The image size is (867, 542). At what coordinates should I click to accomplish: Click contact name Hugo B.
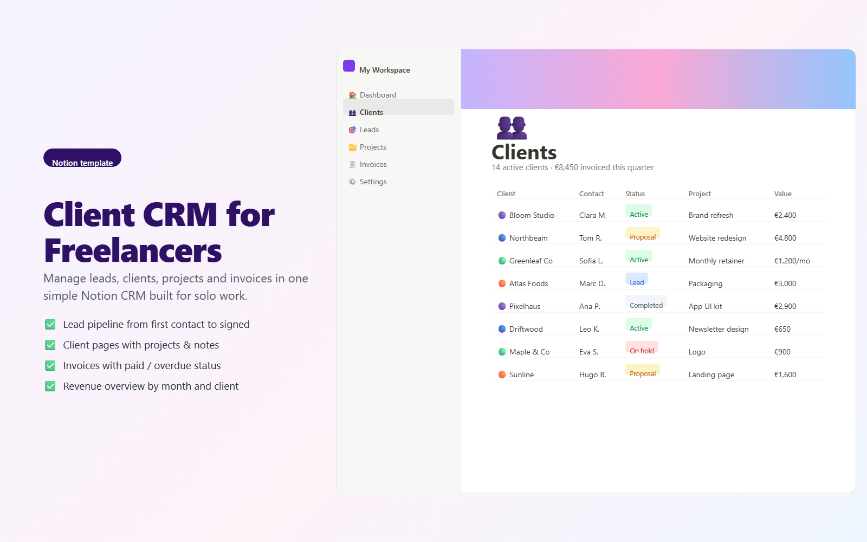click(x=592, y=375)
